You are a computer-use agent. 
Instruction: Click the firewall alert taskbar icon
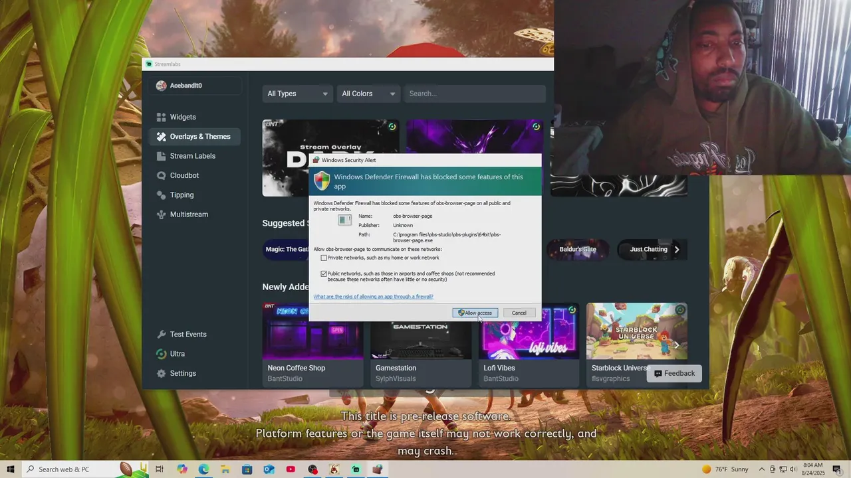tap(378, 469)
